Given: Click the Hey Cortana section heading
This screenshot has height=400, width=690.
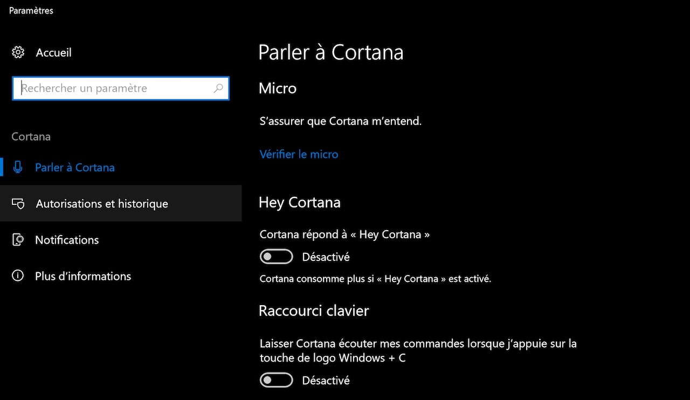Looking at the screenshot, I should [x=300, y=202].
